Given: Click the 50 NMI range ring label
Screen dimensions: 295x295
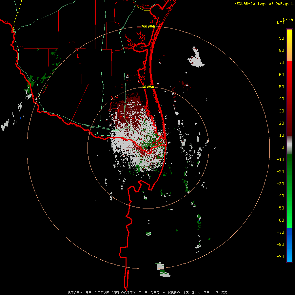Looking at the screenshot, I should tap(148, 87).
